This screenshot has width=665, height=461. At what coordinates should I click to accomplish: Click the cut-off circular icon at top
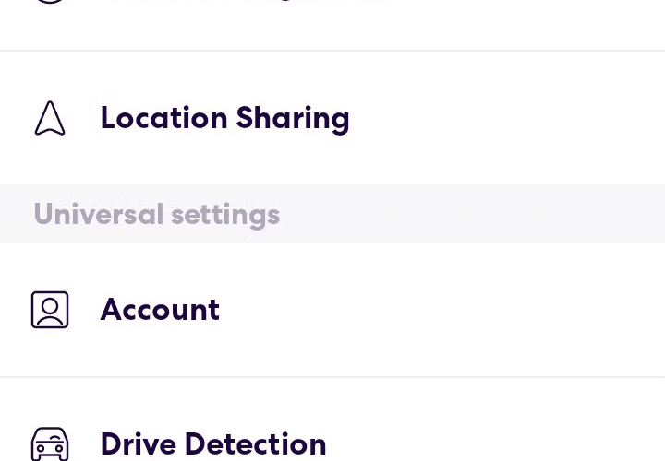50,2
